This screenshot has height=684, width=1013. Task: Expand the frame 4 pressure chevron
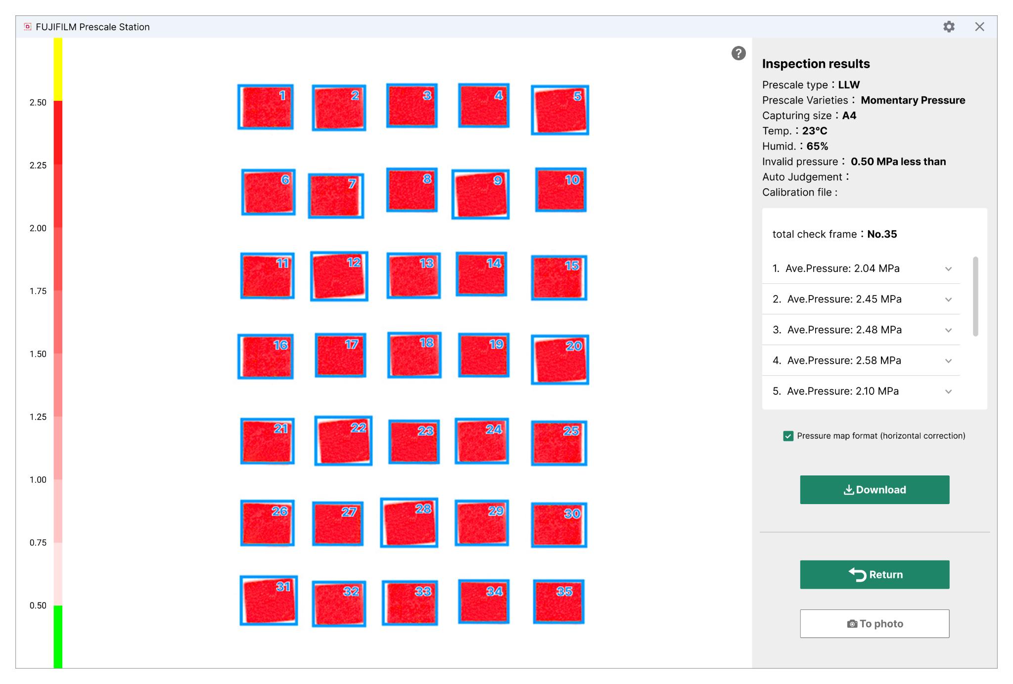(948, 361)
